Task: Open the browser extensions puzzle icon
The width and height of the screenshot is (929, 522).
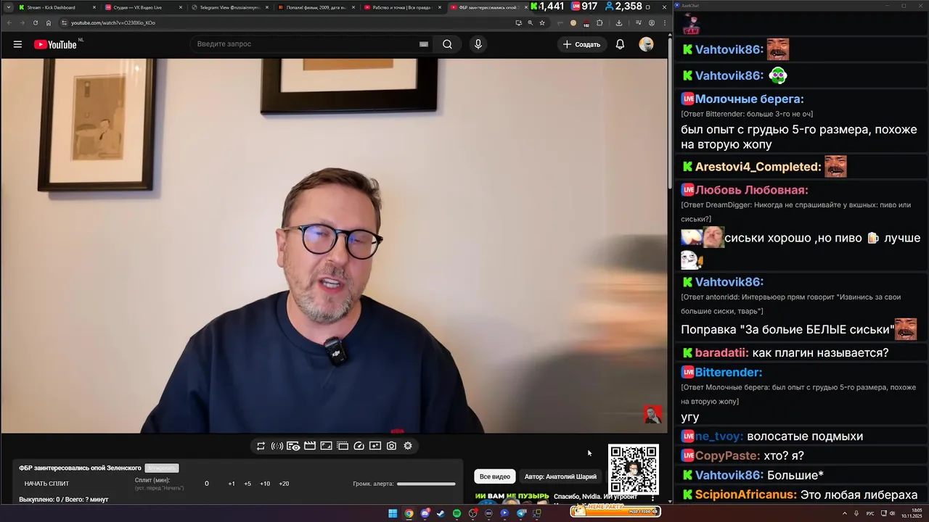Action: [x=599, y=22]
